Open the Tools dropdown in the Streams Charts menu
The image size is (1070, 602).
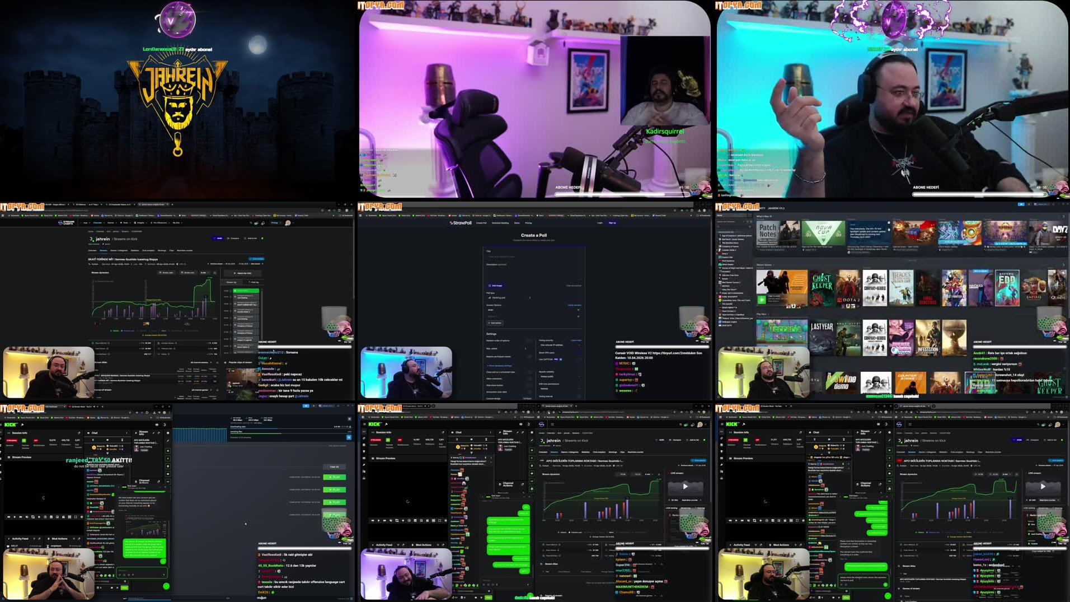coord(125,223)
